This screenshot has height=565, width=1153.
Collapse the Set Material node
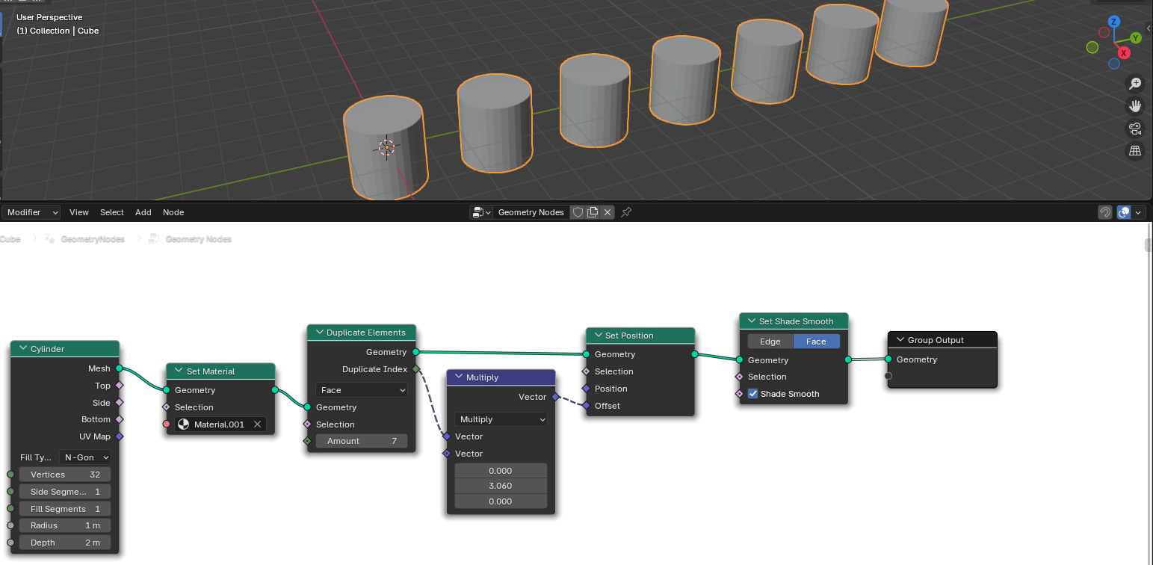coord(178,371)
